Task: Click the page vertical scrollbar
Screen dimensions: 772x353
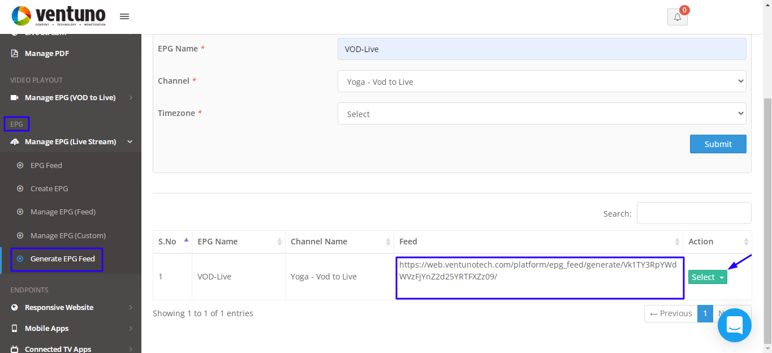Action: [x=767, y=221]
